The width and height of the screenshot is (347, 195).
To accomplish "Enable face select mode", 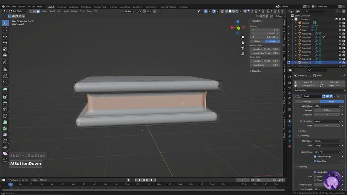I will pyautogui.click(x=38, y=11).
